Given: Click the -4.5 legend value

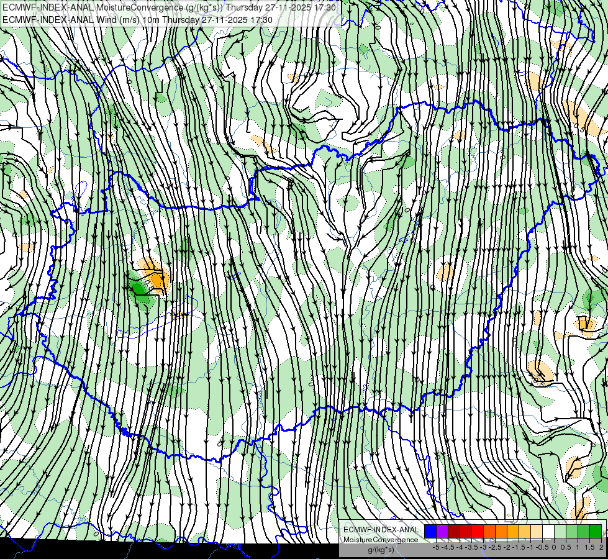Looking at the screenshot, I should coord(448,547).
